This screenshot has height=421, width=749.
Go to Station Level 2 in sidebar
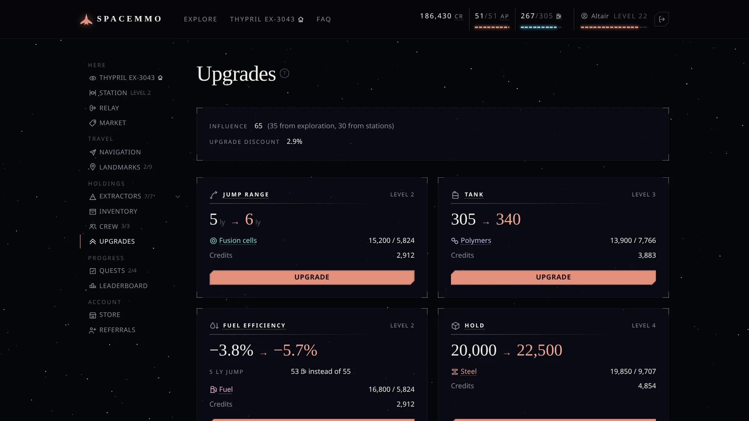coord(120,93)
